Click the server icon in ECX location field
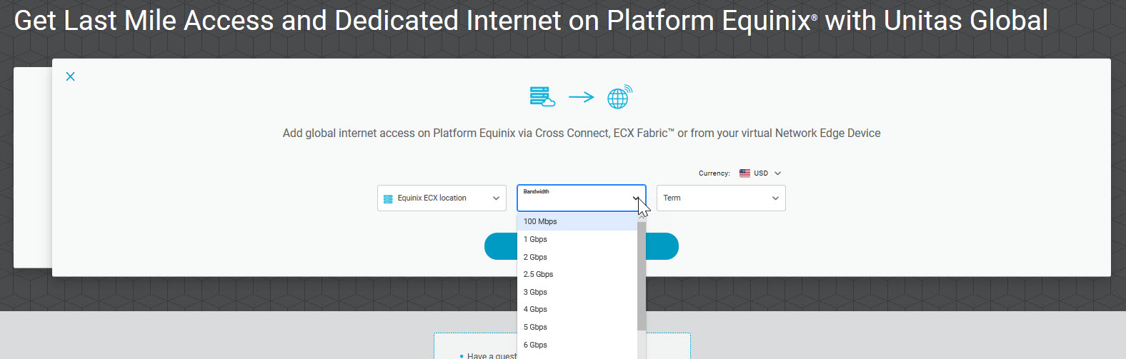 (388, 199)
